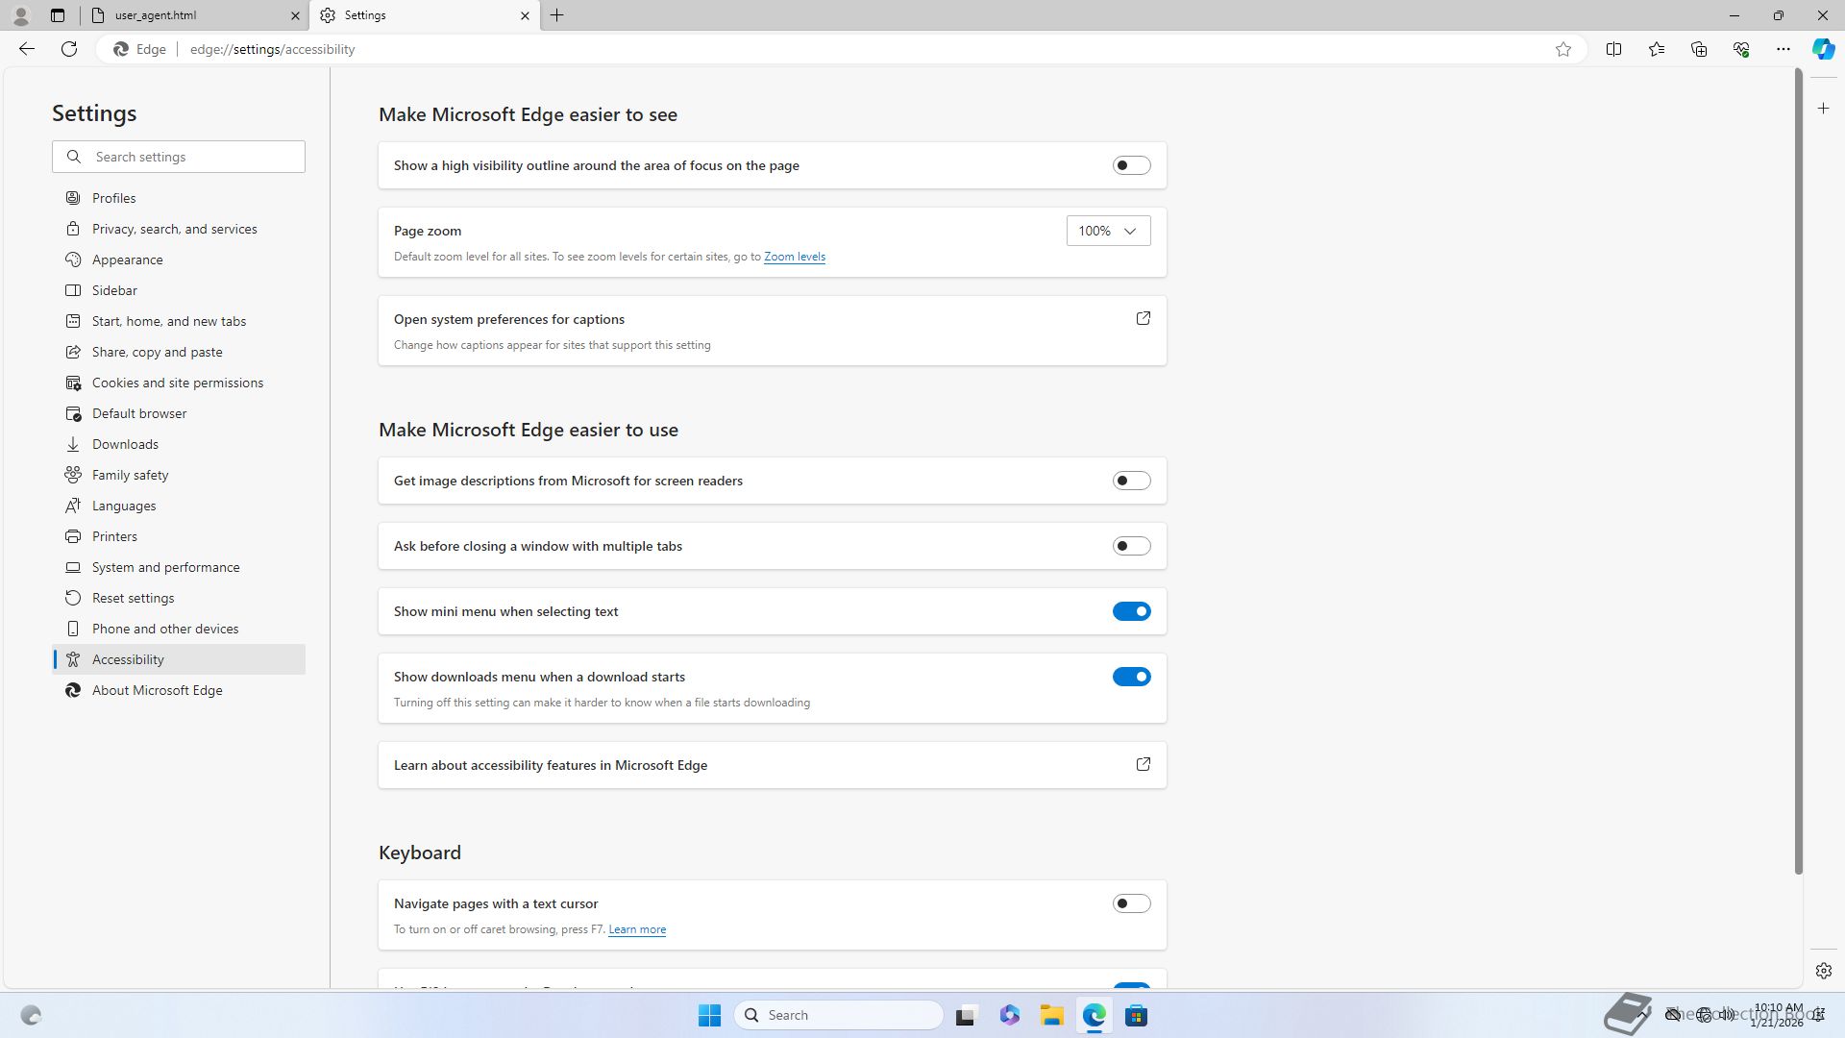Screen dimensions: 1845x1038
Task: Click the Search settings input field
Action: point(192,157)
